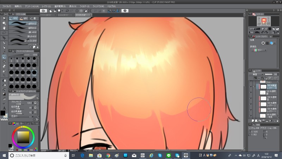Open color wheel tab icon
This screenshot has height=159, width=282.
point(14,123)
